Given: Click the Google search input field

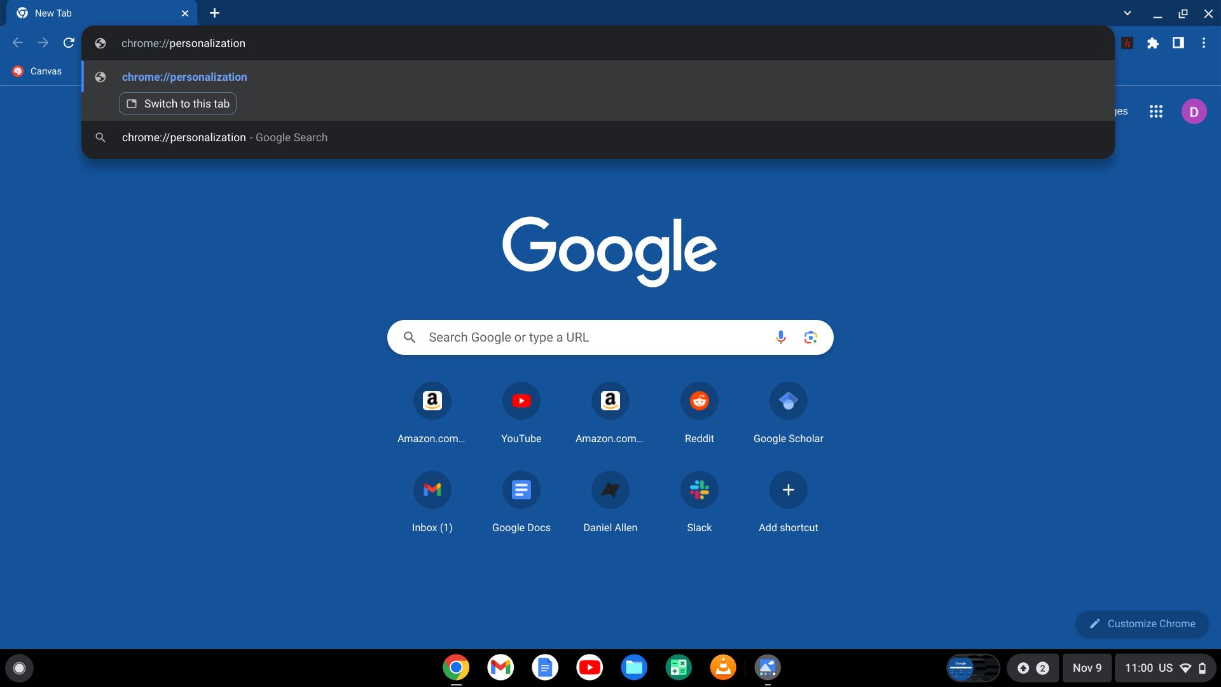Looking at the screenshot, I should [x=572, y=337].
